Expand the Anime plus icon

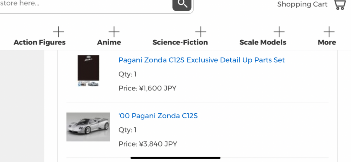[x=114, y=32]
